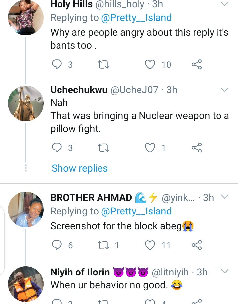Share Uchechukwu's tweet
This screenshot has height=304, width=238.
(197, 148)
